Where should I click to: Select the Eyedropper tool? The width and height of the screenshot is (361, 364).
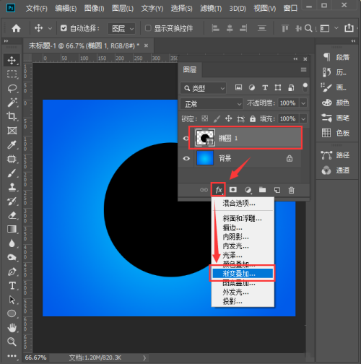coord(12,144)
